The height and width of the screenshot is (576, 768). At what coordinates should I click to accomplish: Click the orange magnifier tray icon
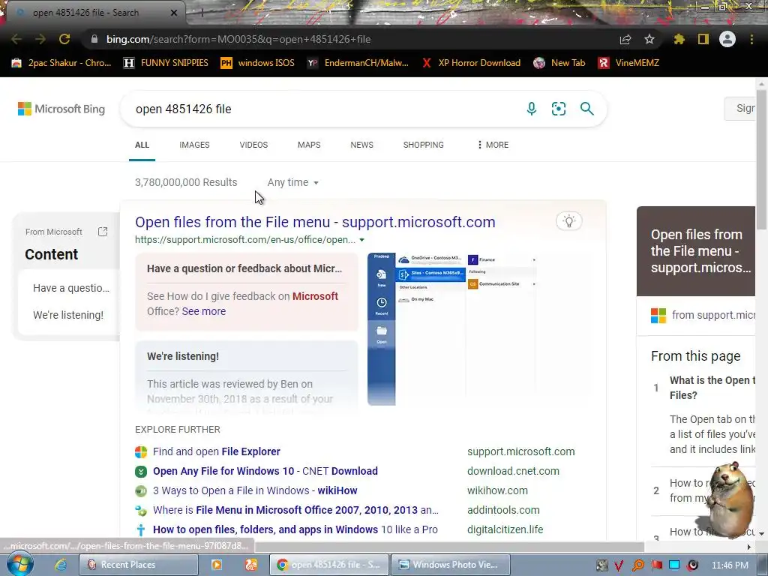(638, 565)
